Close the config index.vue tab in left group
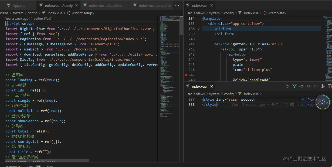 point(77,5)
